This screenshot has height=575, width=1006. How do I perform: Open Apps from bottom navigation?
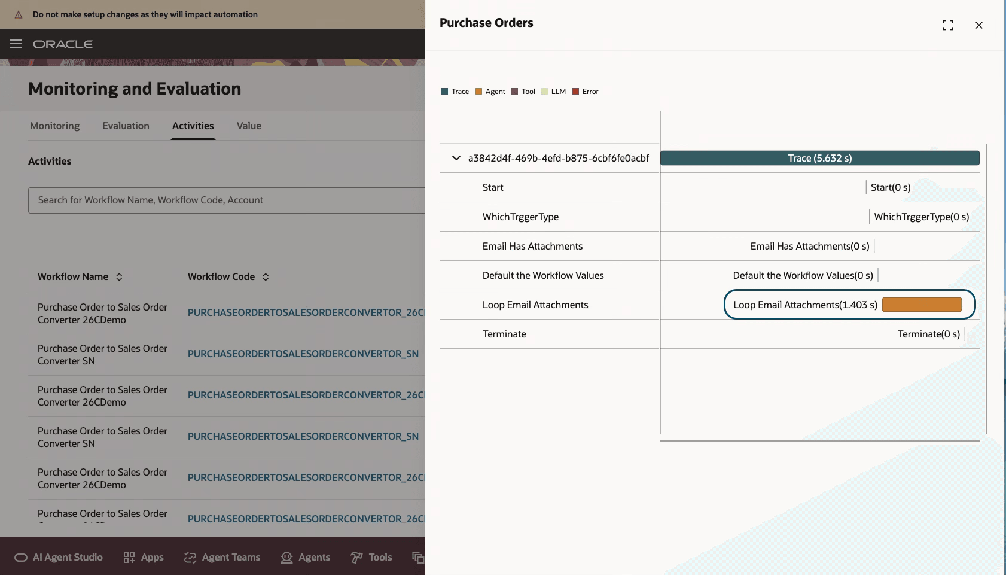[144, 558]
